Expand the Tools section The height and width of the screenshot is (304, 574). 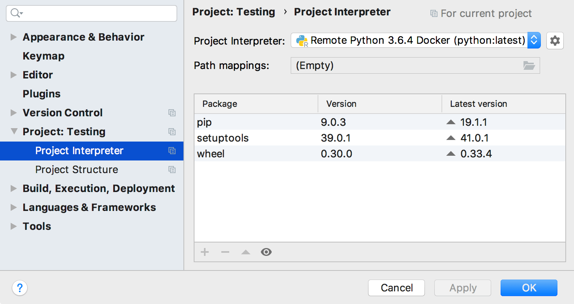(13, 226)
